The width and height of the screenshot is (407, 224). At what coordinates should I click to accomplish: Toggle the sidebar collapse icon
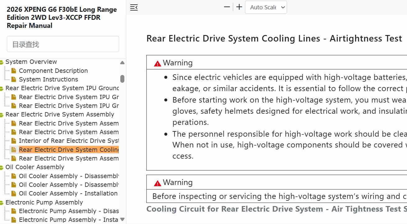pos(134,7)
